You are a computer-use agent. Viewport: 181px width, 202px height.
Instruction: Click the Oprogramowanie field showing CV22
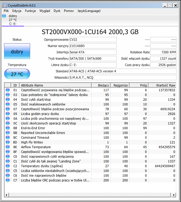[93, 40]
